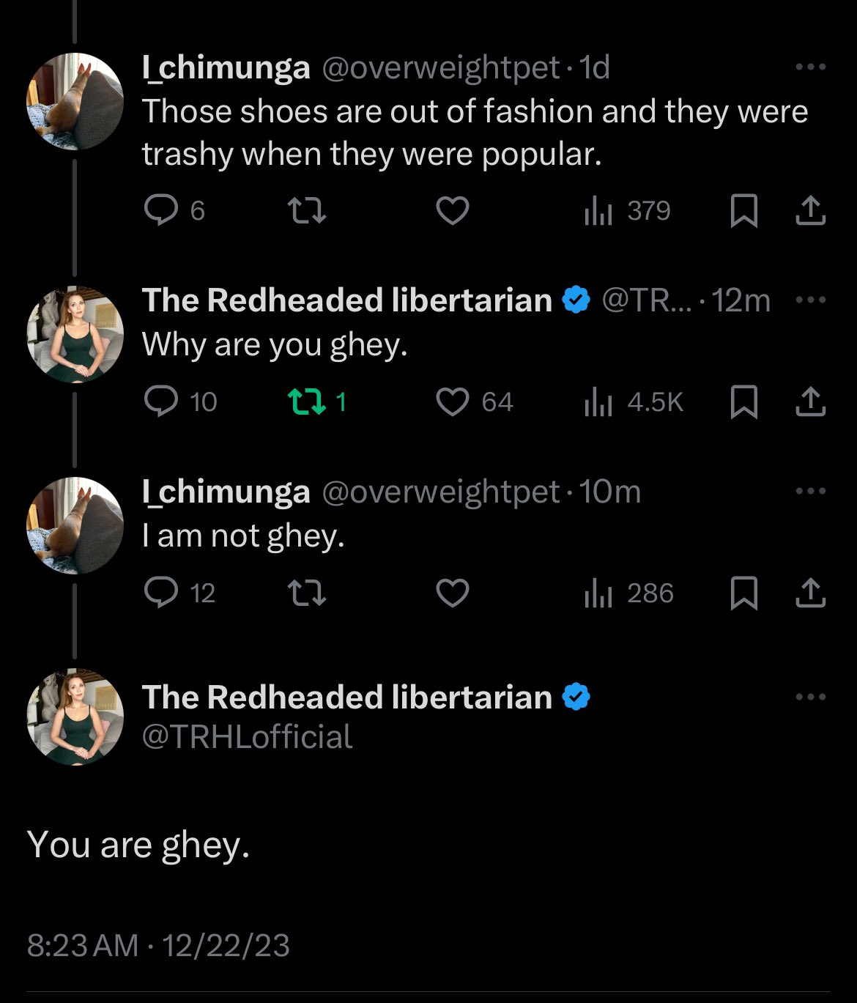The width and height of the screenshot is (857, 1003).
Task: Open the 8:23 AM · 12/22/23 timestamp
Action: pyautogui.click(x=158, y=945)
